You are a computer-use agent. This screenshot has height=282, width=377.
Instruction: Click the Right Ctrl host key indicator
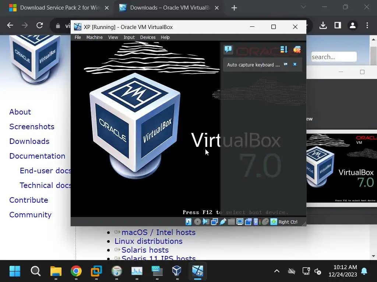288,222
